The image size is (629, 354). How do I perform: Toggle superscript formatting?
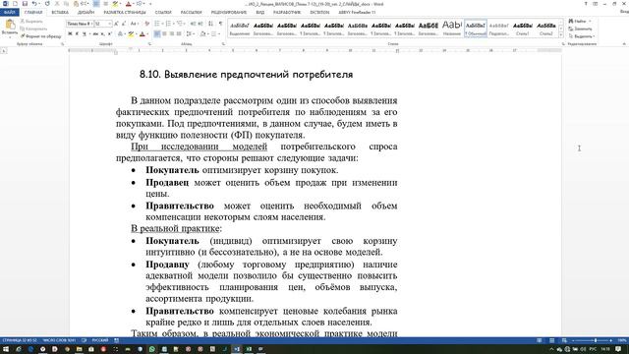click(110, 34)
